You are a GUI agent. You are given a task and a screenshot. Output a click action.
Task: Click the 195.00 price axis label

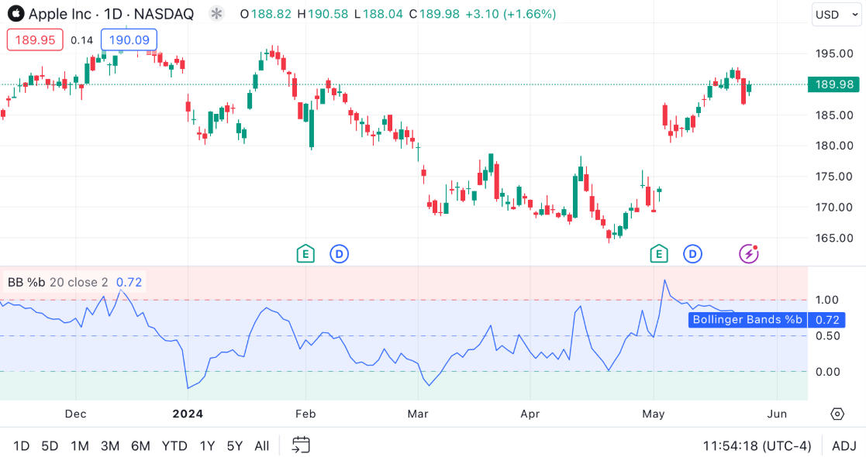[x=834, y=53]
